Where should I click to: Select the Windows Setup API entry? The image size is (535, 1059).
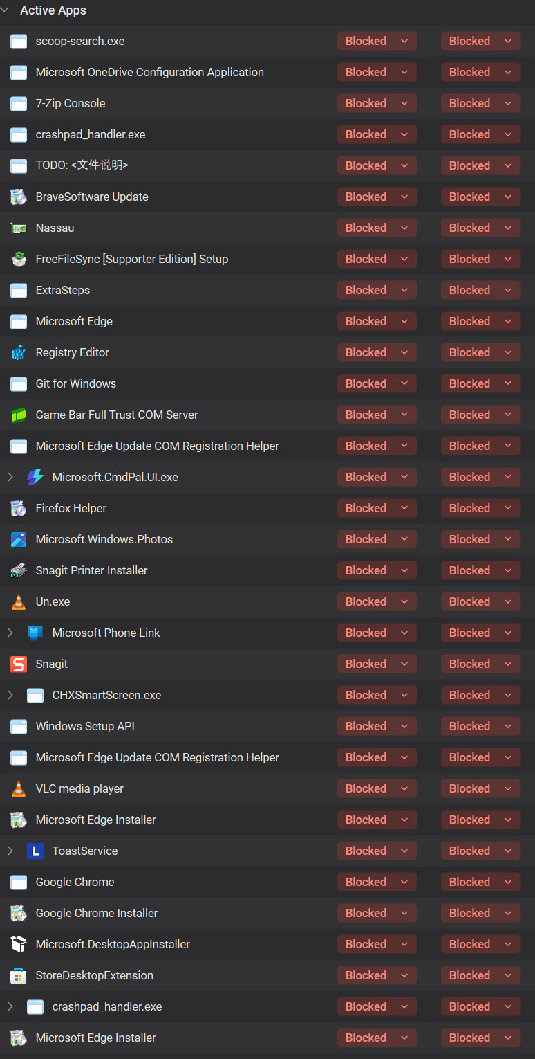[x=85, y=727]
